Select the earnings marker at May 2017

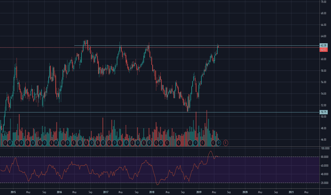point(120,143)
